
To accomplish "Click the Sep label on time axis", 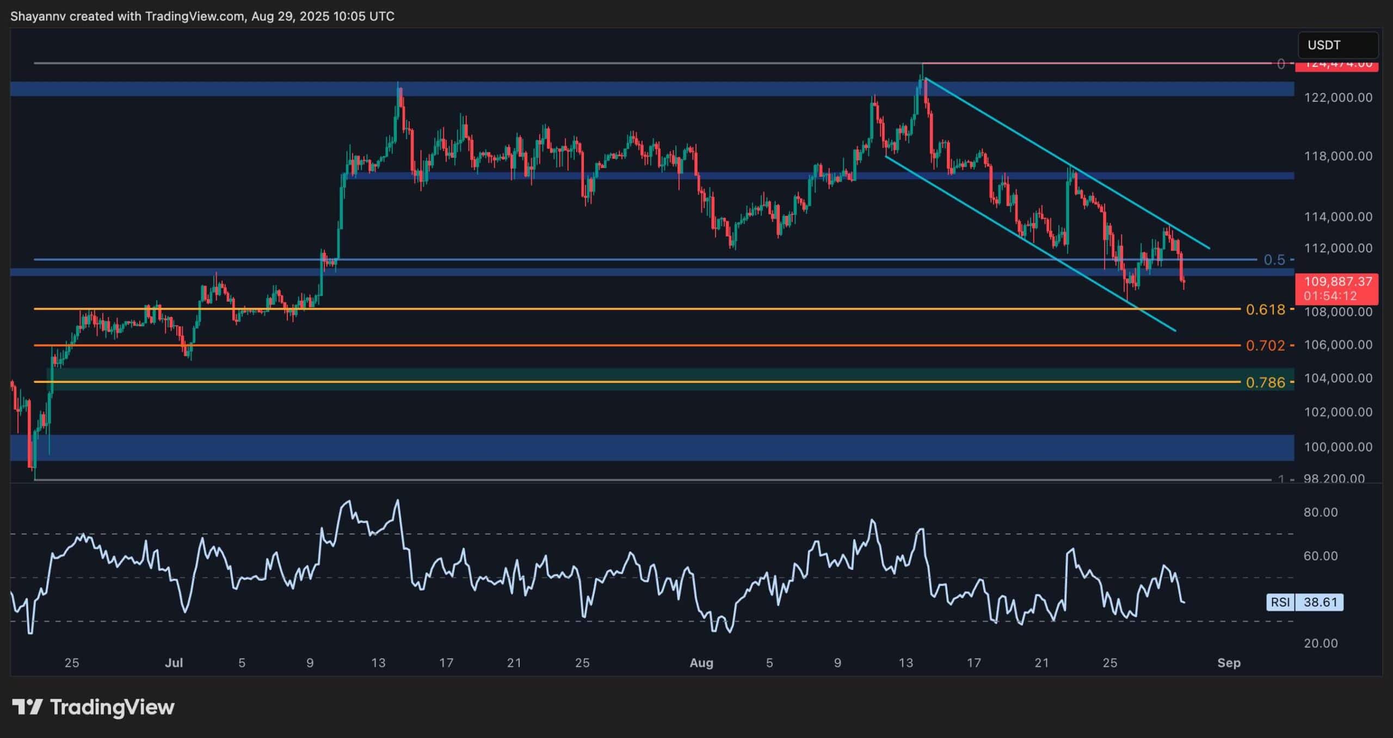I will tap(1229, 662).
